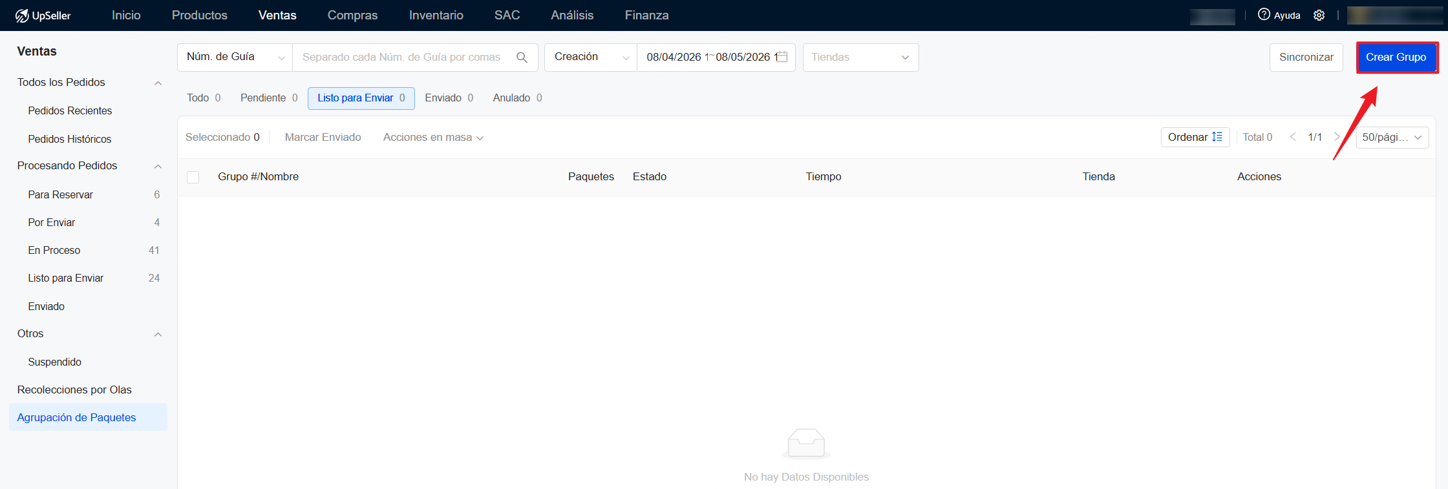Click the Tiempo column header
Image resolution: width=1448 pixels, height=489 pixels.
pyautogui.click(x=824, y=177)
